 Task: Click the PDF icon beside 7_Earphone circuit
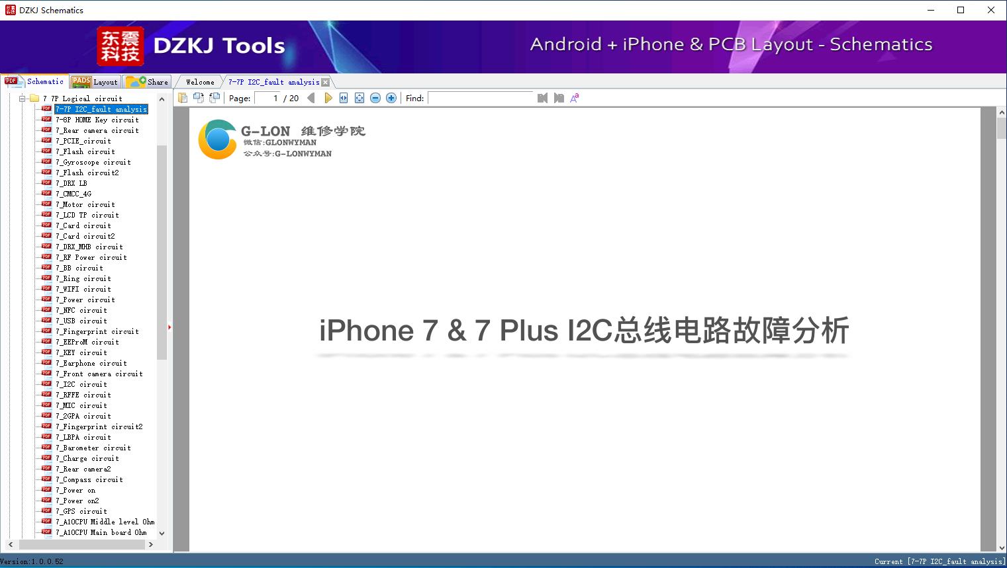(46, 363)
